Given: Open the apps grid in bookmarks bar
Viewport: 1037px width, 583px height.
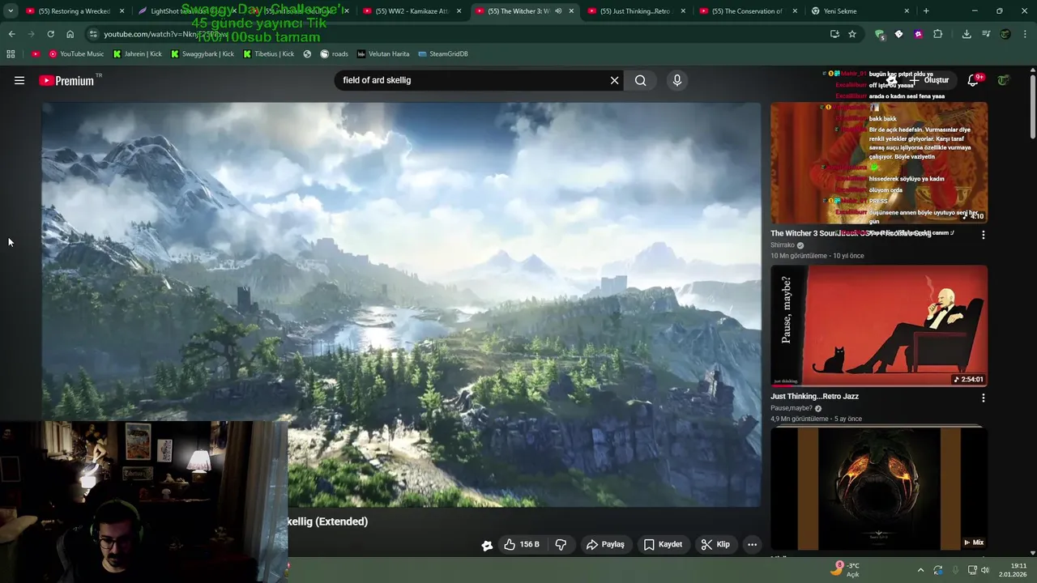Looking at the screenshot, I should click(x=11, y=53).
